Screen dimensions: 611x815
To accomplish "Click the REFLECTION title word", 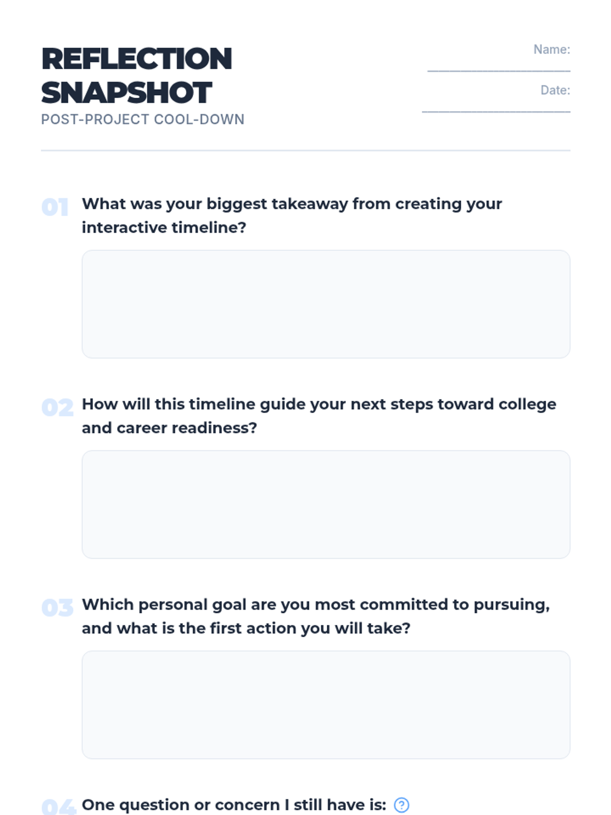I will [x=136, y=59].
